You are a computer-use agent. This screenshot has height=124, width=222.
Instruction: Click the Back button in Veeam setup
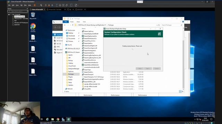pyautogui.click(x=139, y=69)
